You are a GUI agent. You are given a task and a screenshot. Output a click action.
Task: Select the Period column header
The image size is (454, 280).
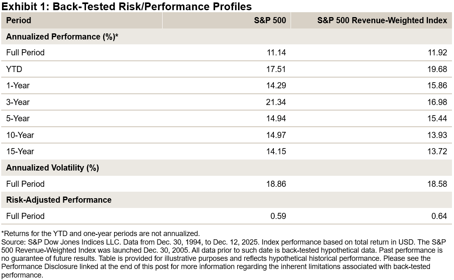[x=19, y=20]
